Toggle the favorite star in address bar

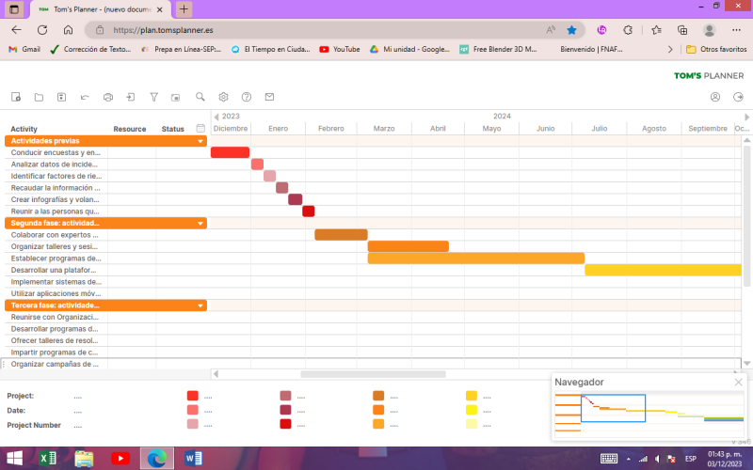571,30
